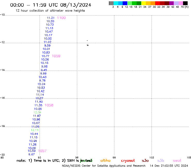191x168 pixels.
Task: Click the wave height value "10.17"
Action: 48,35
